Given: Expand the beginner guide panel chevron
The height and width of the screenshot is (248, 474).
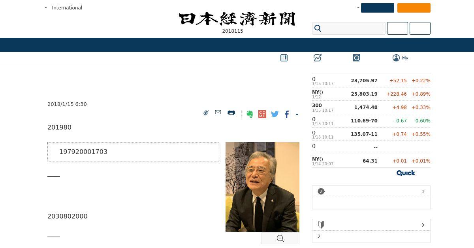Looking at the screenshot, I should [423, 225].
